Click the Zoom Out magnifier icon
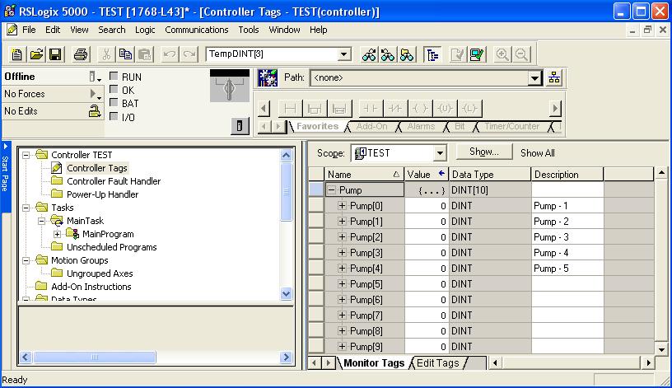Image resolution: width=672 pixels, height=388 pixels. click(521, 54)
